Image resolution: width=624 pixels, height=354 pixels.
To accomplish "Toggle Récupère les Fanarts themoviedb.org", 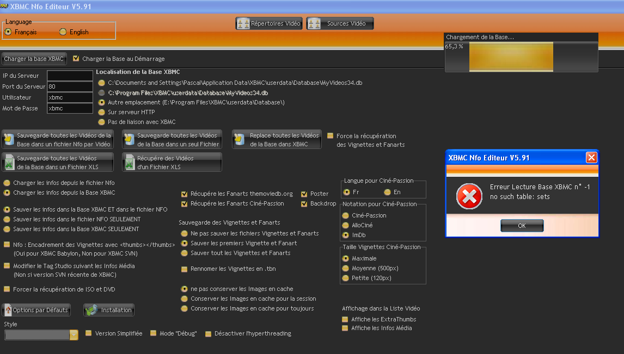I will click(x=184, y=194).
